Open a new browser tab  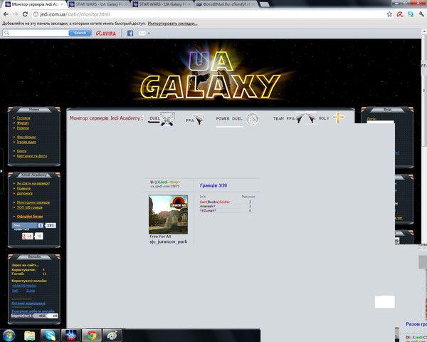tap(264, 4)
